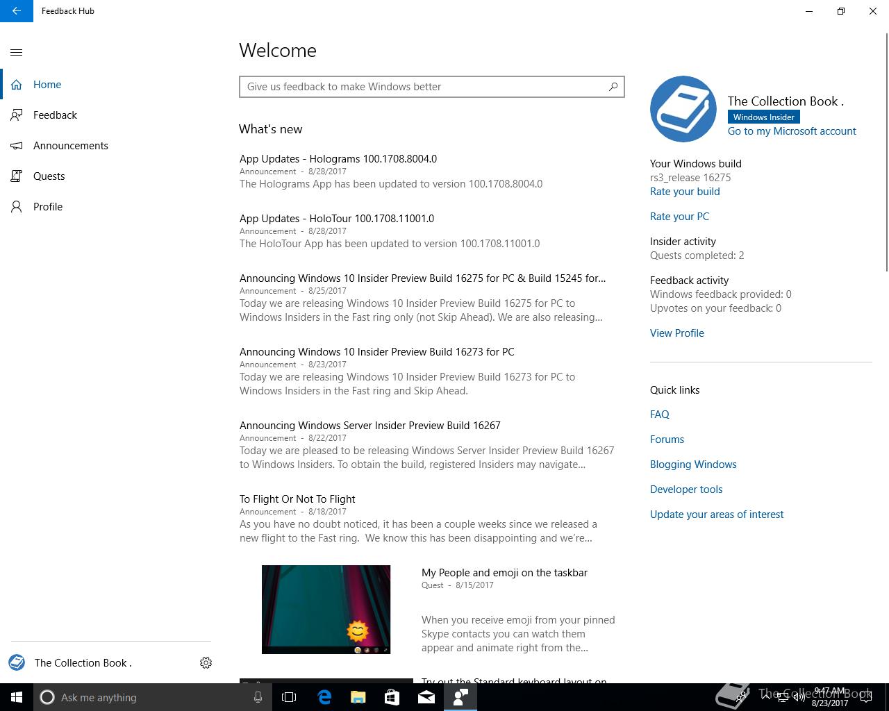Open the Forums quick link
Viewport: 889px width, 711px height.
tap(667, 440)
